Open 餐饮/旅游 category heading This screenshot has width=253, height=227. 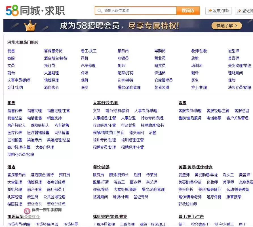(101, 167)
